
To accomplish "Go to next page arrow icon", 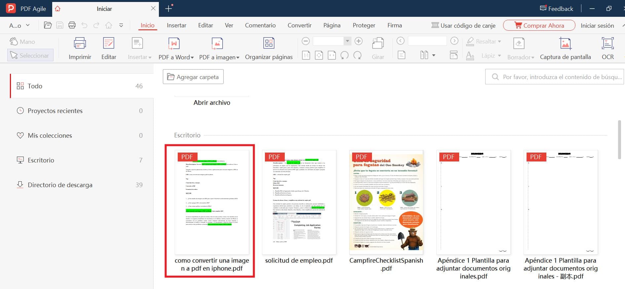I will click(455, 41).
